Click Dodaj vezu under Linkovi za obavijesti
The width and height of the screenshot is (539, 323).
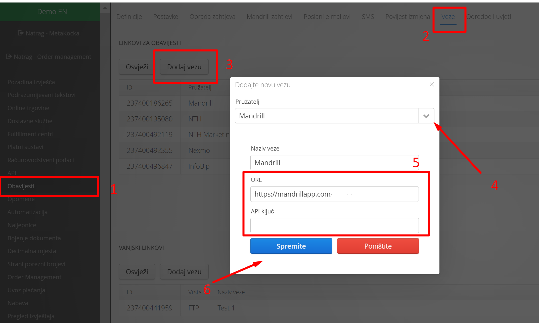184,67
